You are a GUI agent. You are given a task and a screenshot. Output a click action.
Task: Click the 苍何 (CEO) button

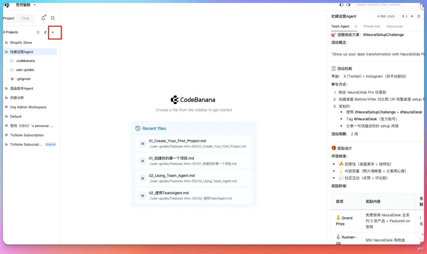(x=386, y=17)
